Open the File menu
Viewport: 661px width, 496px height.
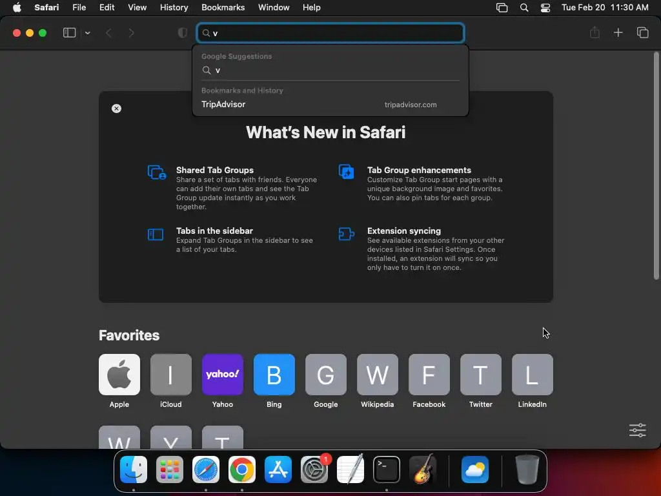pos(79,7)
